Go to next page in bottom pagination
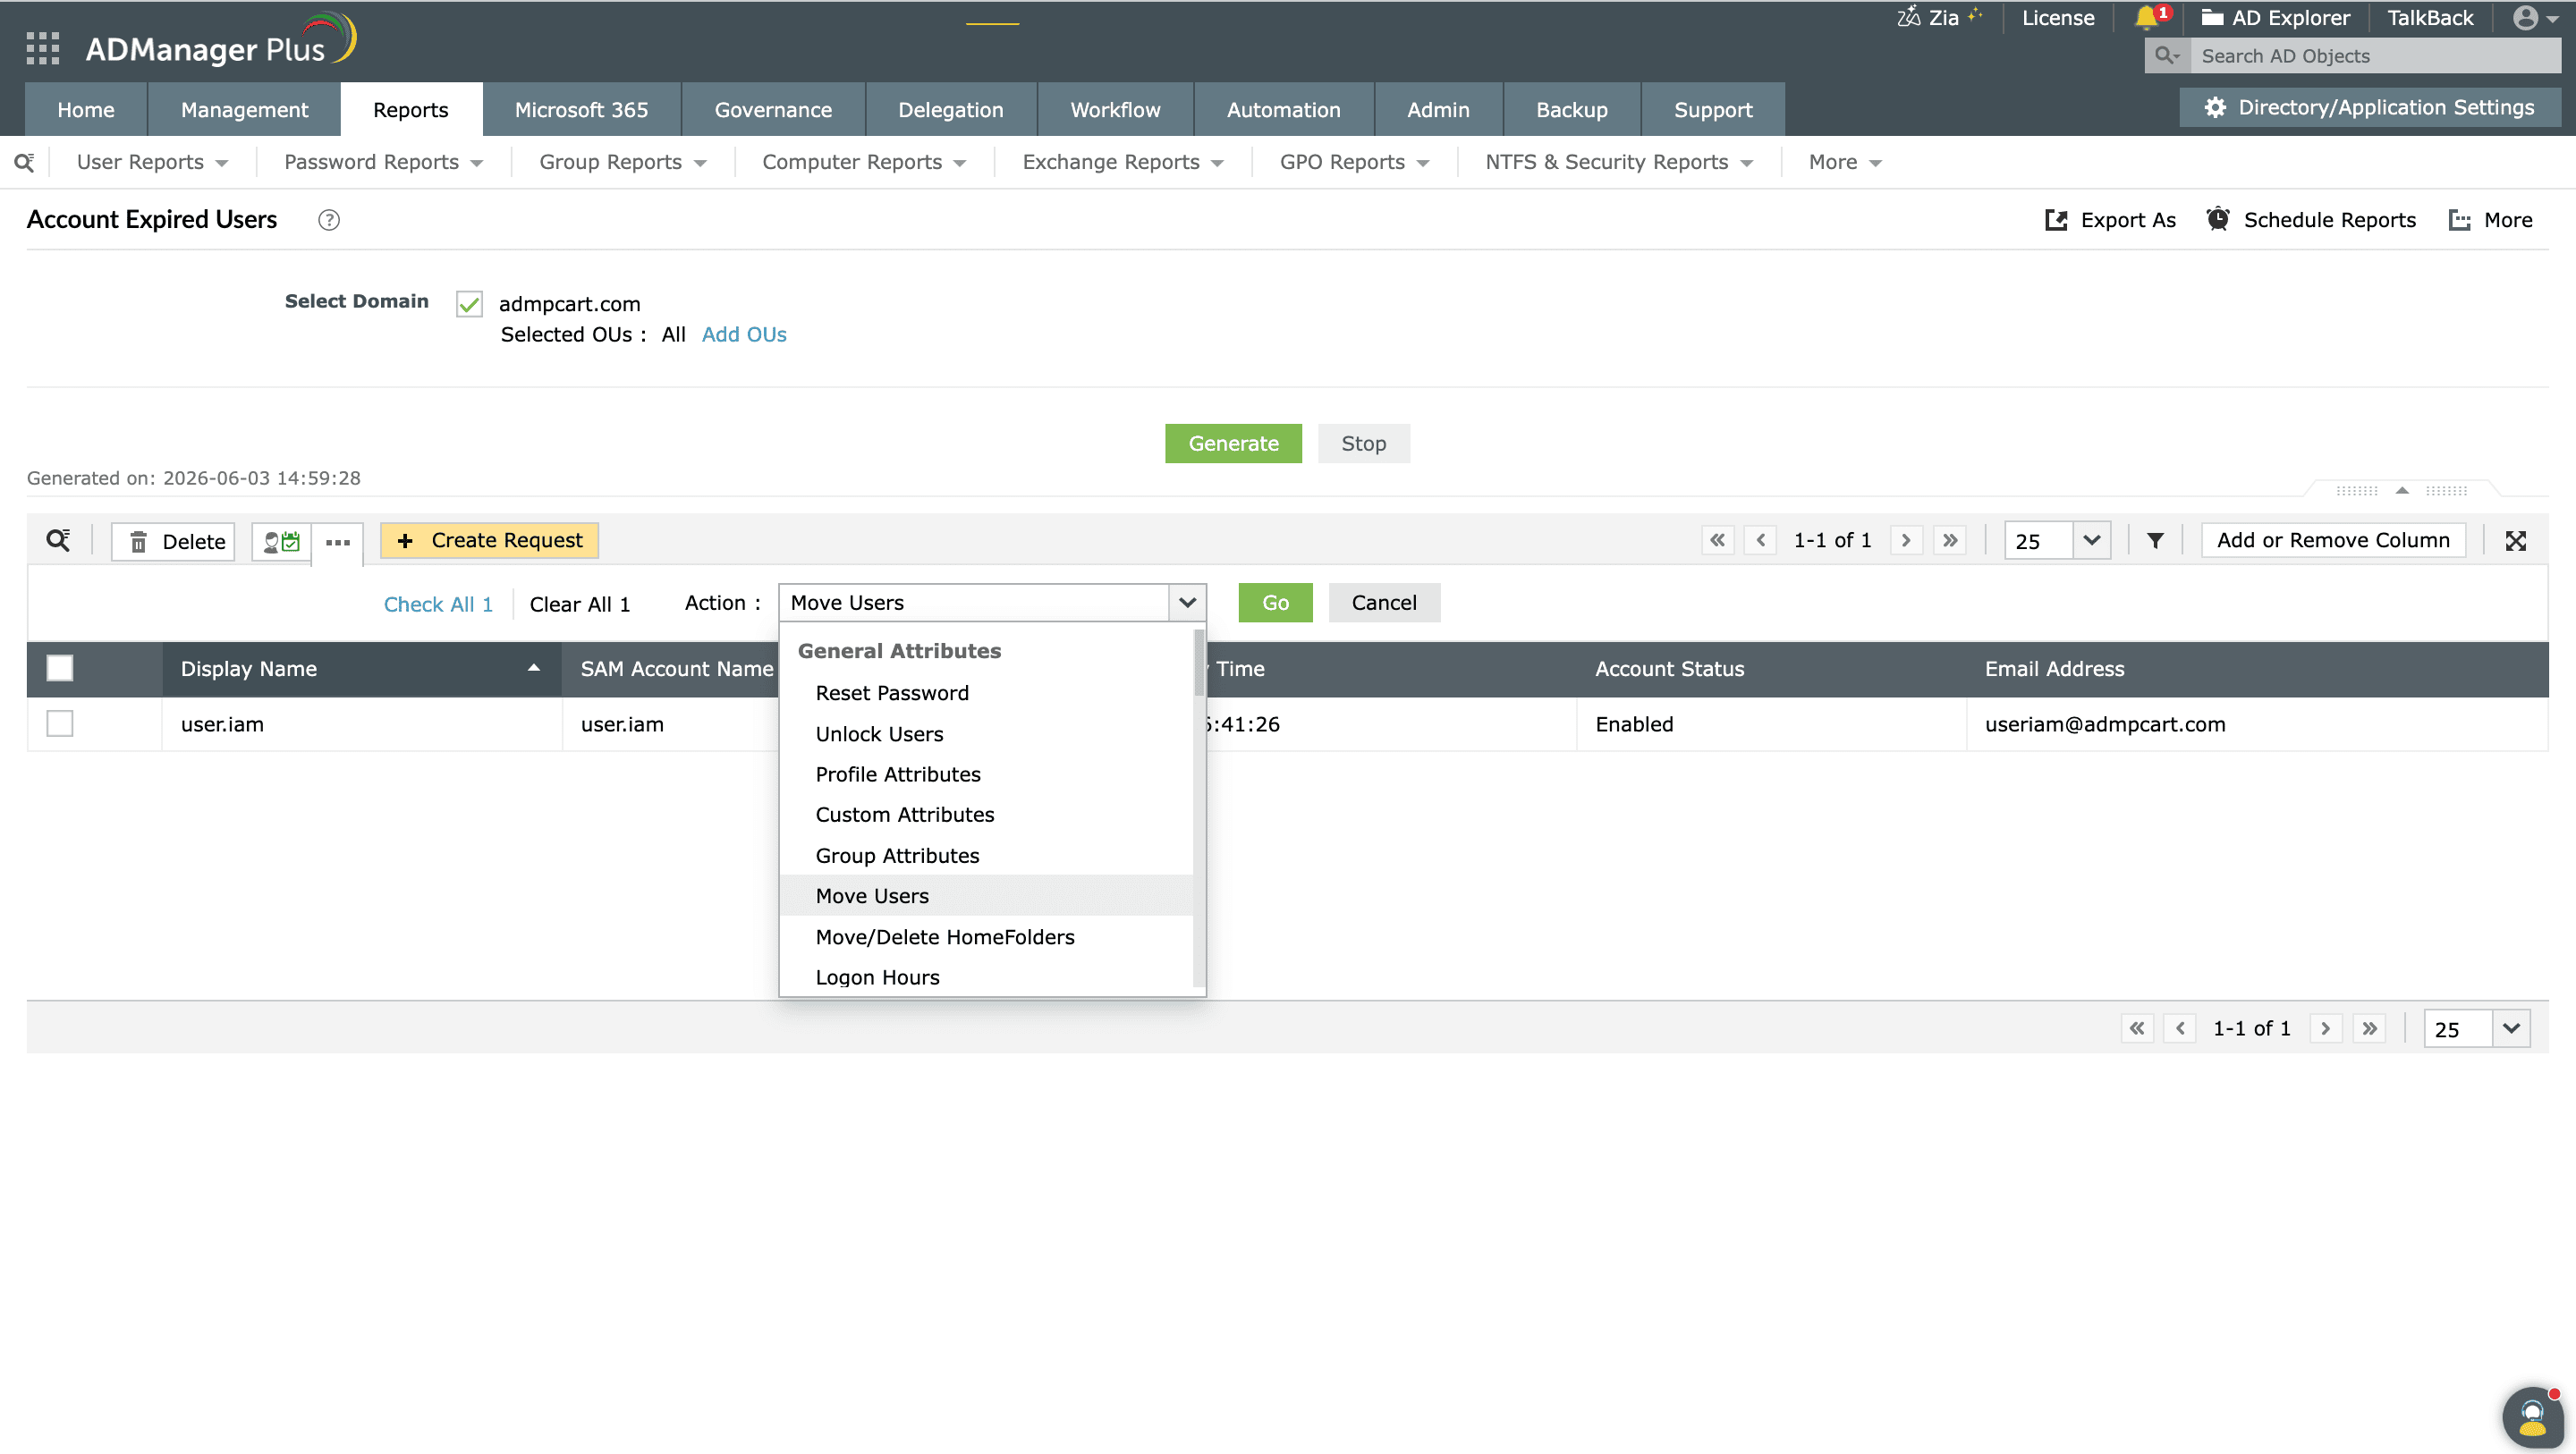 [x=2326, y=1028]
